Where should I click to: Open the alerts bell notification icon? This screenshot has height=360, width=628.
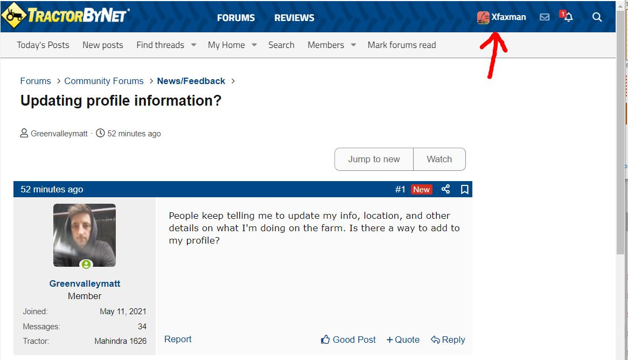tap(568, 17)
